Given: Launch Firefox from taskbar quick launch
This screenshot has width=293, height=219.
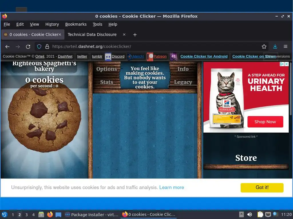Looking at the screenshot, I should (x=50, y=214).
